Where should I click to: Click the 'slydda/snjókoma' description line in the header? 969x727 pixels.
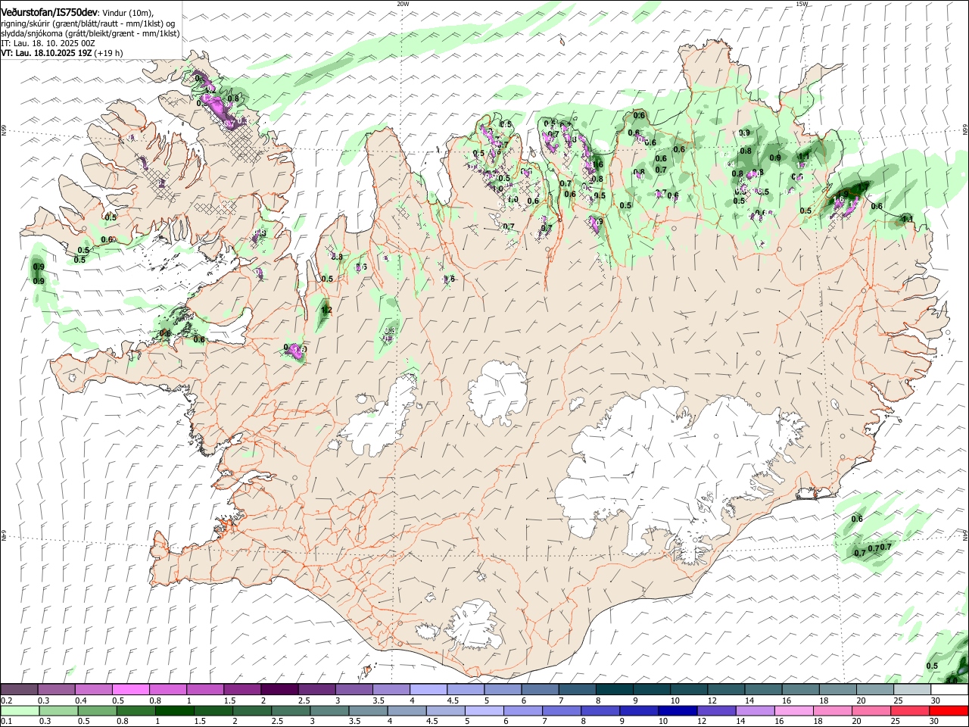91,33
